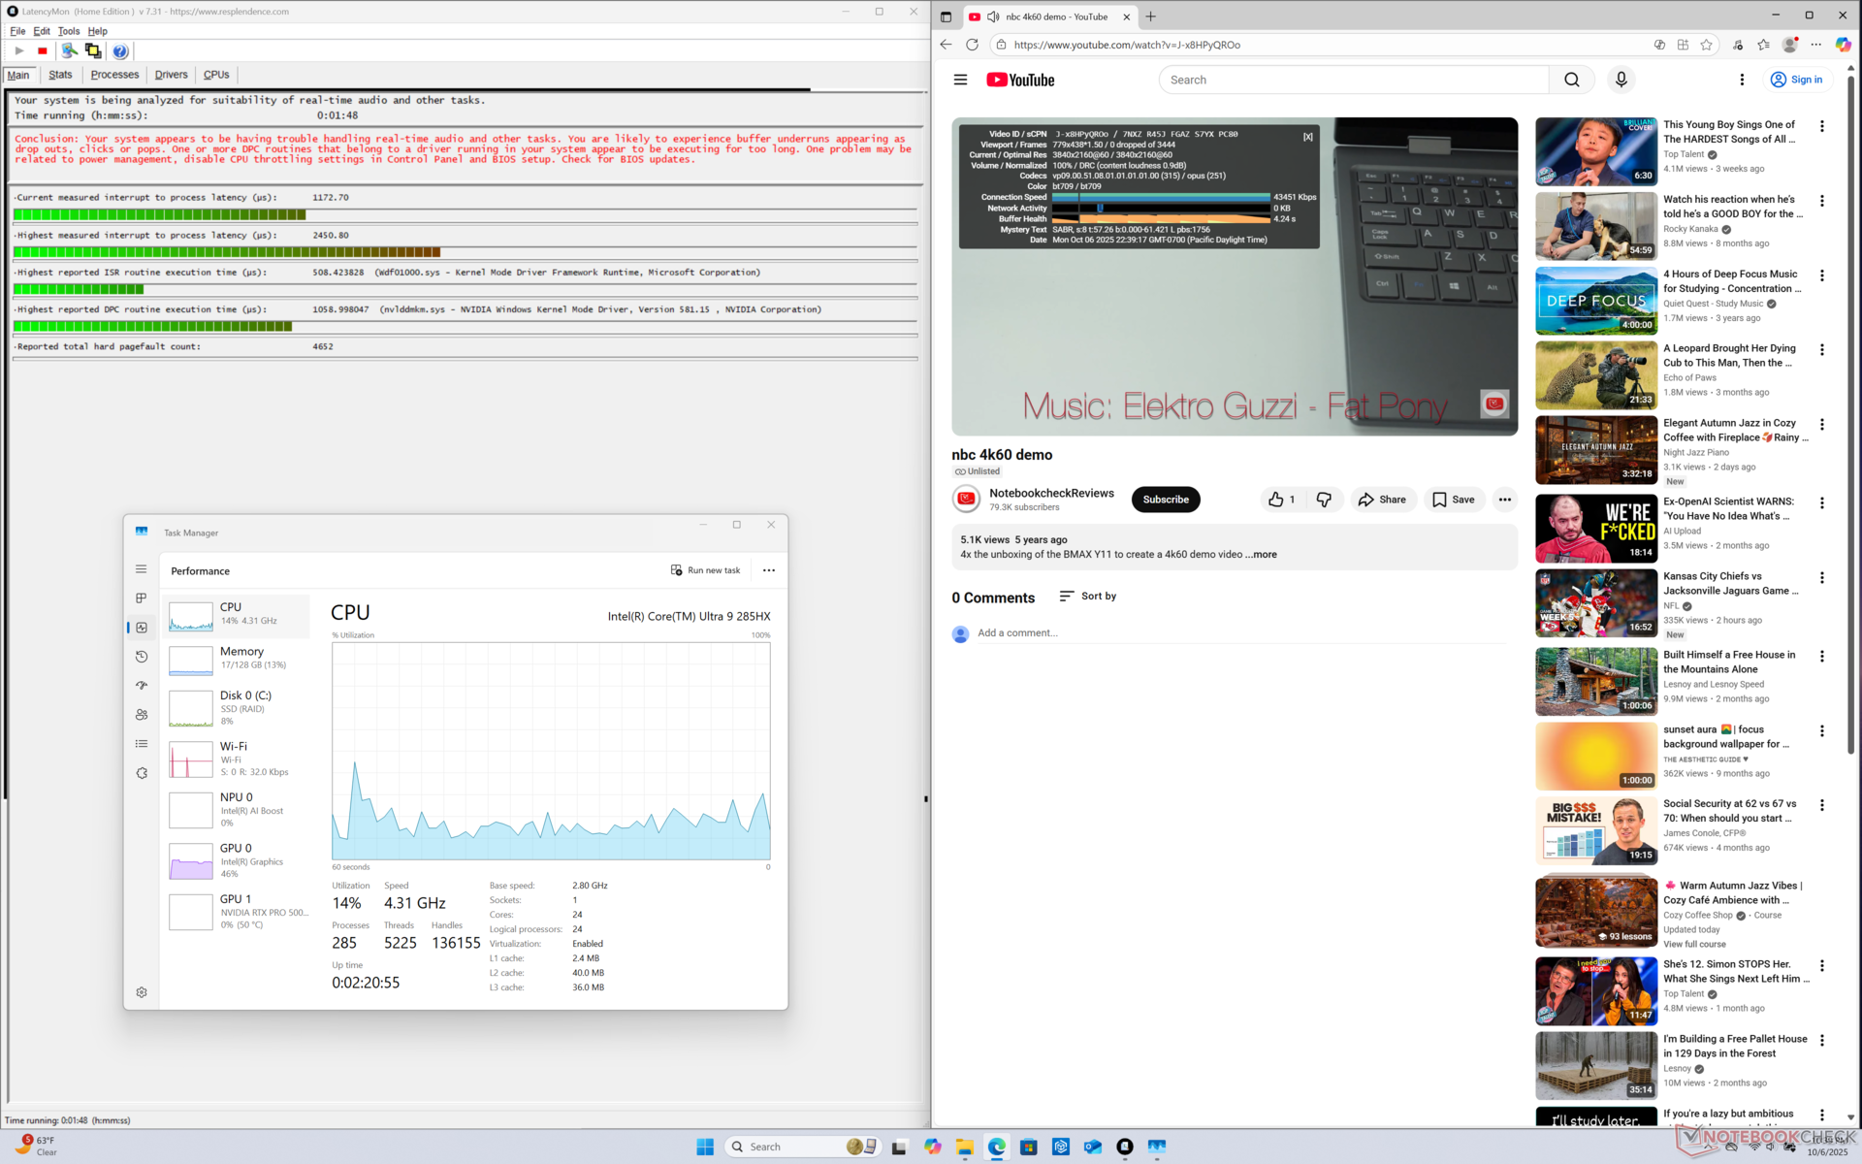Viewport: 1862px width, 1164px height.
Task: Expand Task Manager hamburger navigation menu
Action: click(x=142, y=569)
